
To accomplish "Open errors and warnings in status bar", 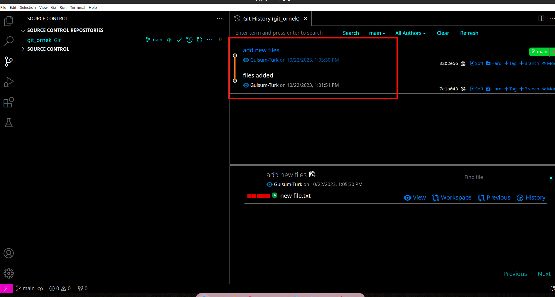I will [60, 288].
